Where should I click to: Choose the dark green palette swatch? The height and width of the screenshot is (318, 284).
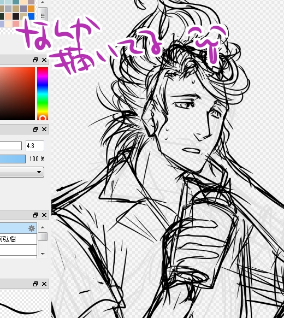(2, 16)
